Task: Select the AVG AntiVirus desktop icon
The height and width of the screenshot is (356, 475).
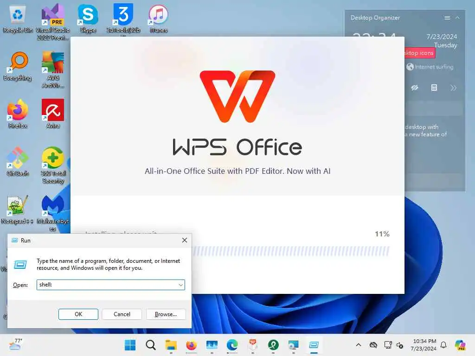Action: 53,70
